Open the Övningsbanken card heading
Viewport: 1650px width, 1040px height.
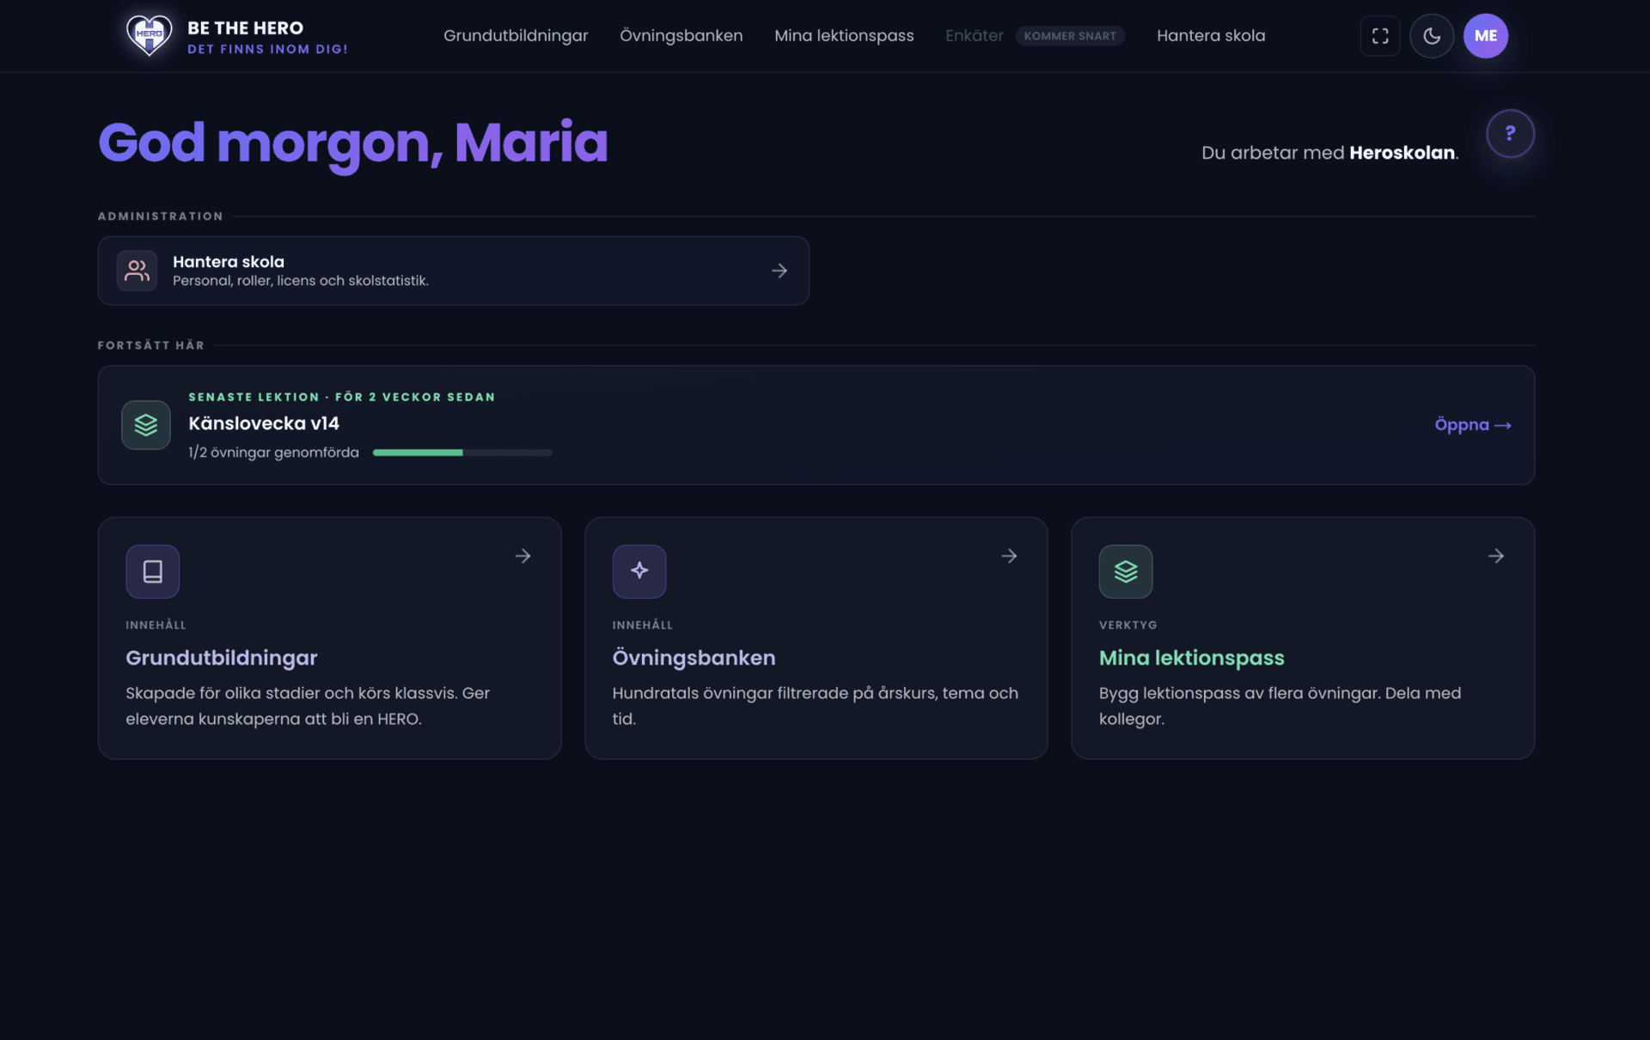tap(694, 658)
